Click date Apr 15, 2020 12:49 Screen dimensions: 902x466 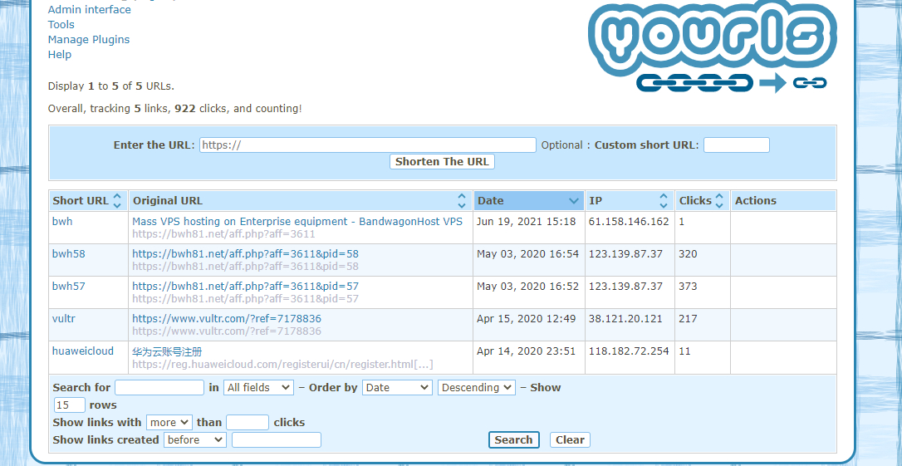coord(526,318)
